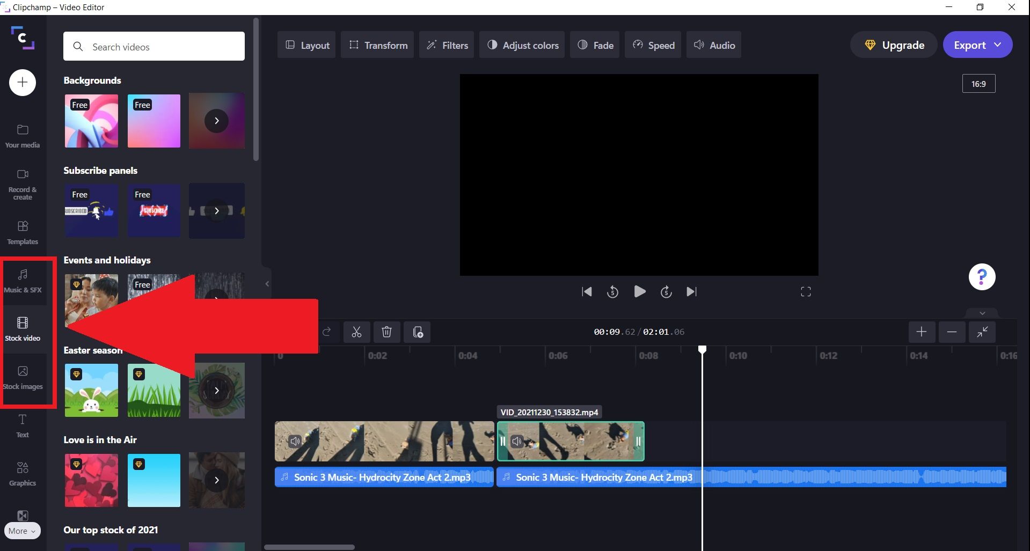Open the Stock images panel
Screen dimensions: 1030x551
pos(23,377)
